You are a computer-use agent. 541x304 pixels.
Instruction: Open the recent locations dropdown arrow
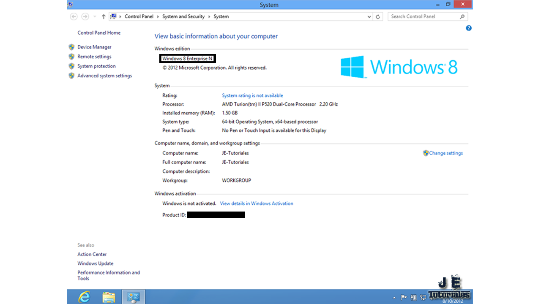95,17
